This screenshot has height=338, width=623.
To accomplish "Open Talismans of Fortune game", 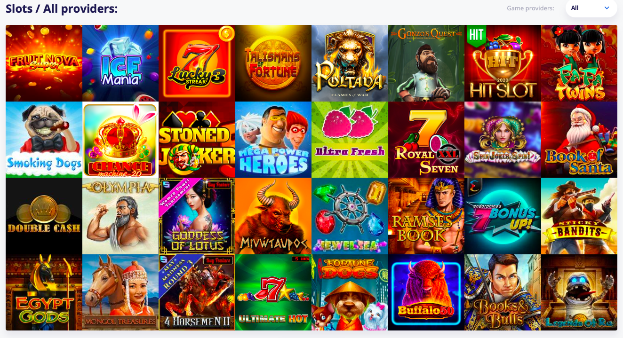I will (273, 63).
